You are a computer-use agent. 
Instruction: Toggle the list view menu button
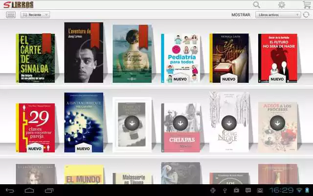[11, 15]
